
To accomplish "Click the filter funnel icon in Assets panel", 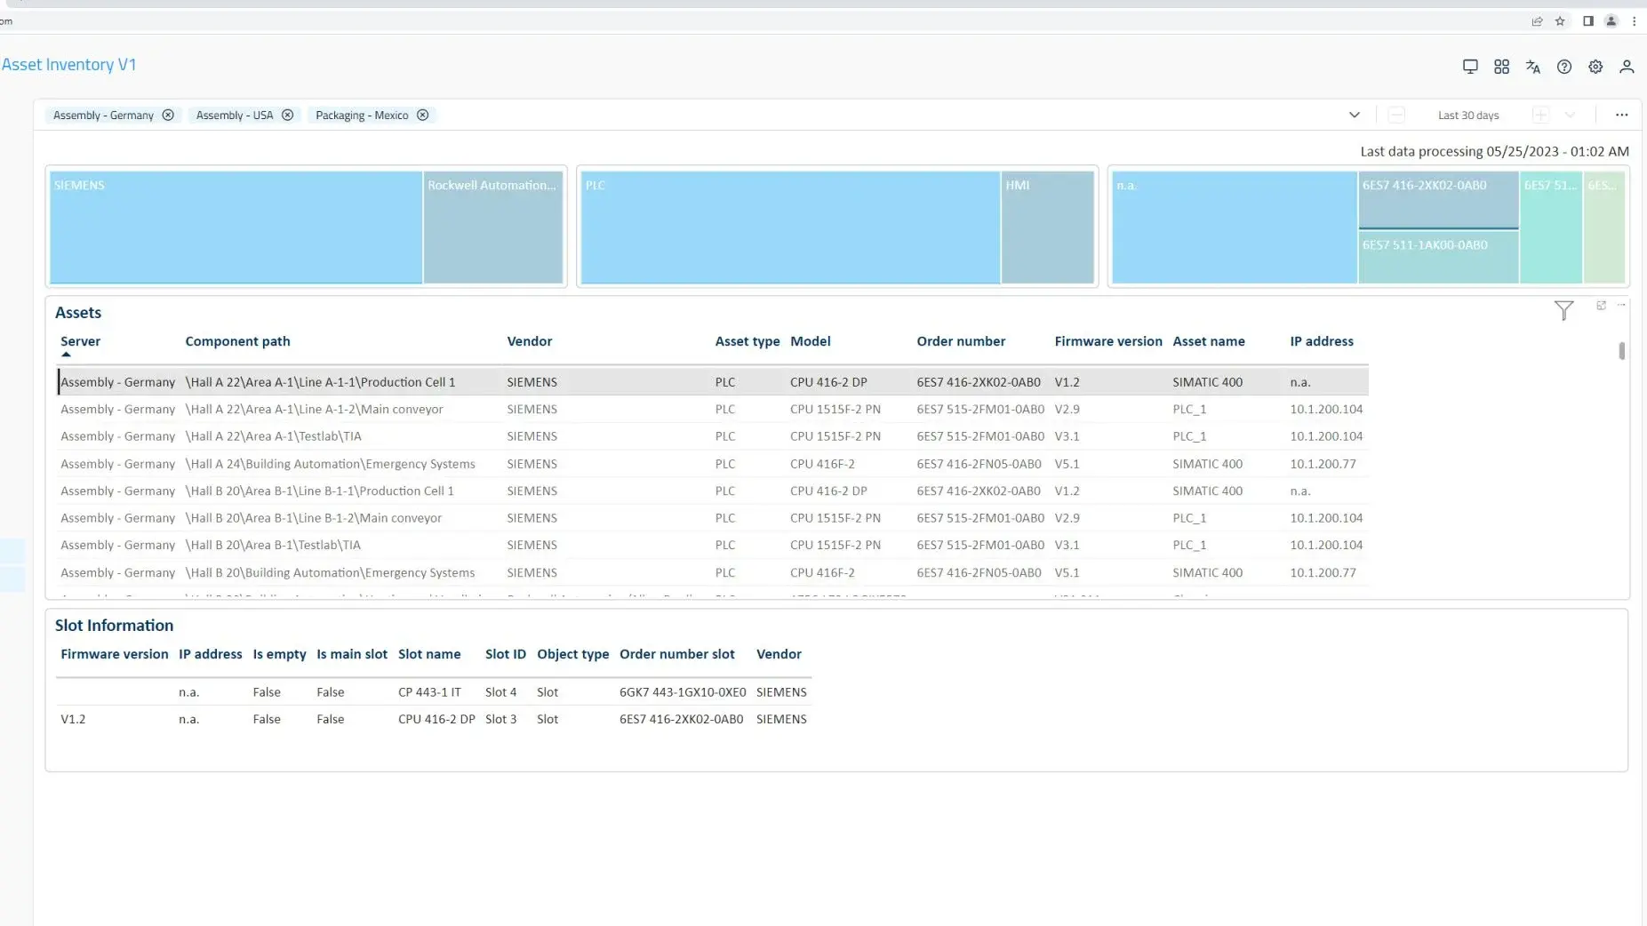I will (1563, 310).
